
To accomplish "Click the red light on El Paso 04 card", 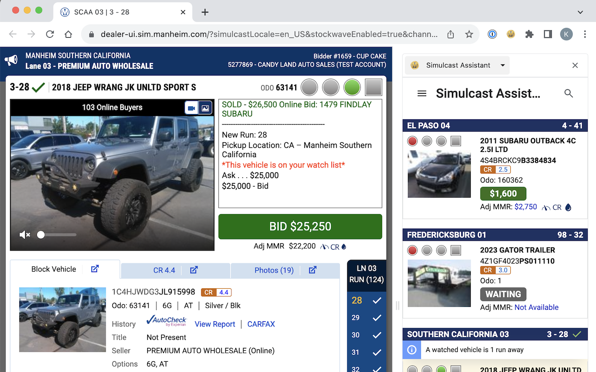I will (413, 141).
